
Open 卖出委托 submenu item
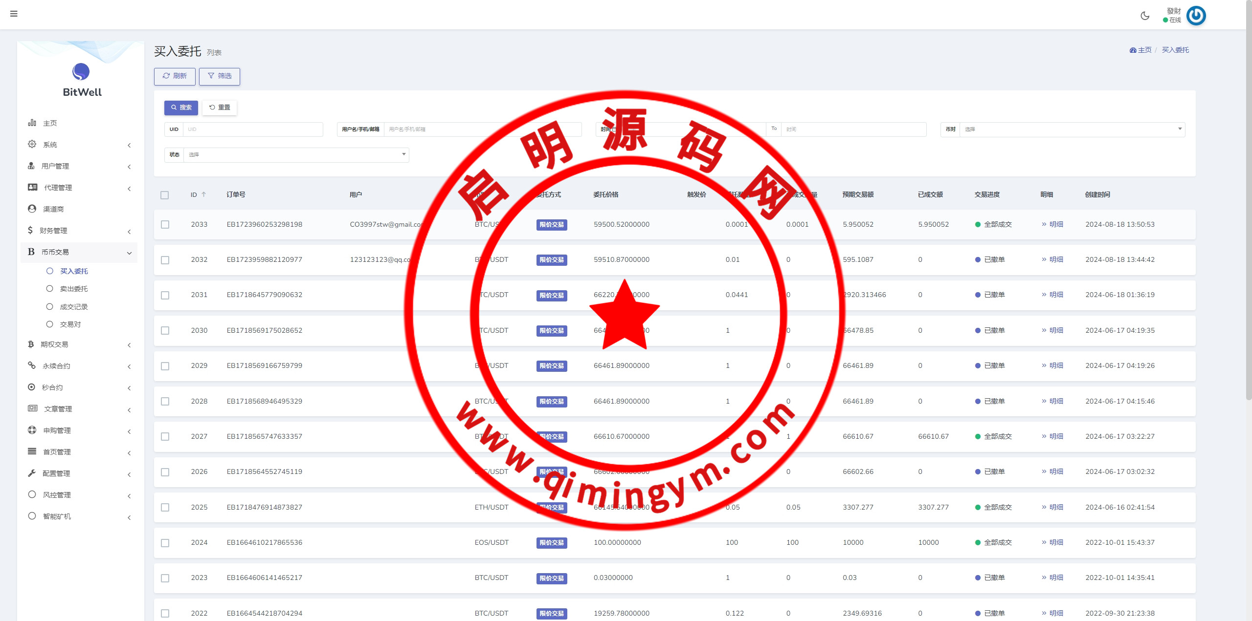pyautogui.click(x=74, y=289)
